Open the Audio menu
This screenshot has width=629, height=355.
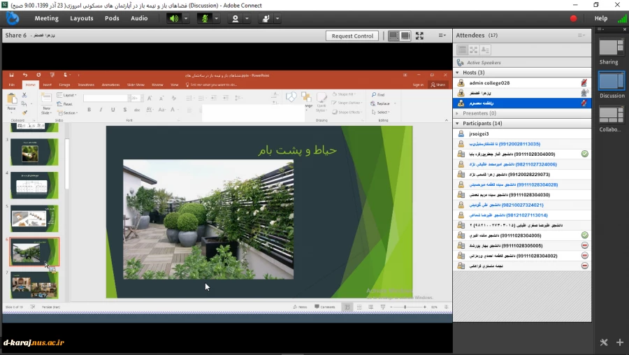(x=139, y=18)
